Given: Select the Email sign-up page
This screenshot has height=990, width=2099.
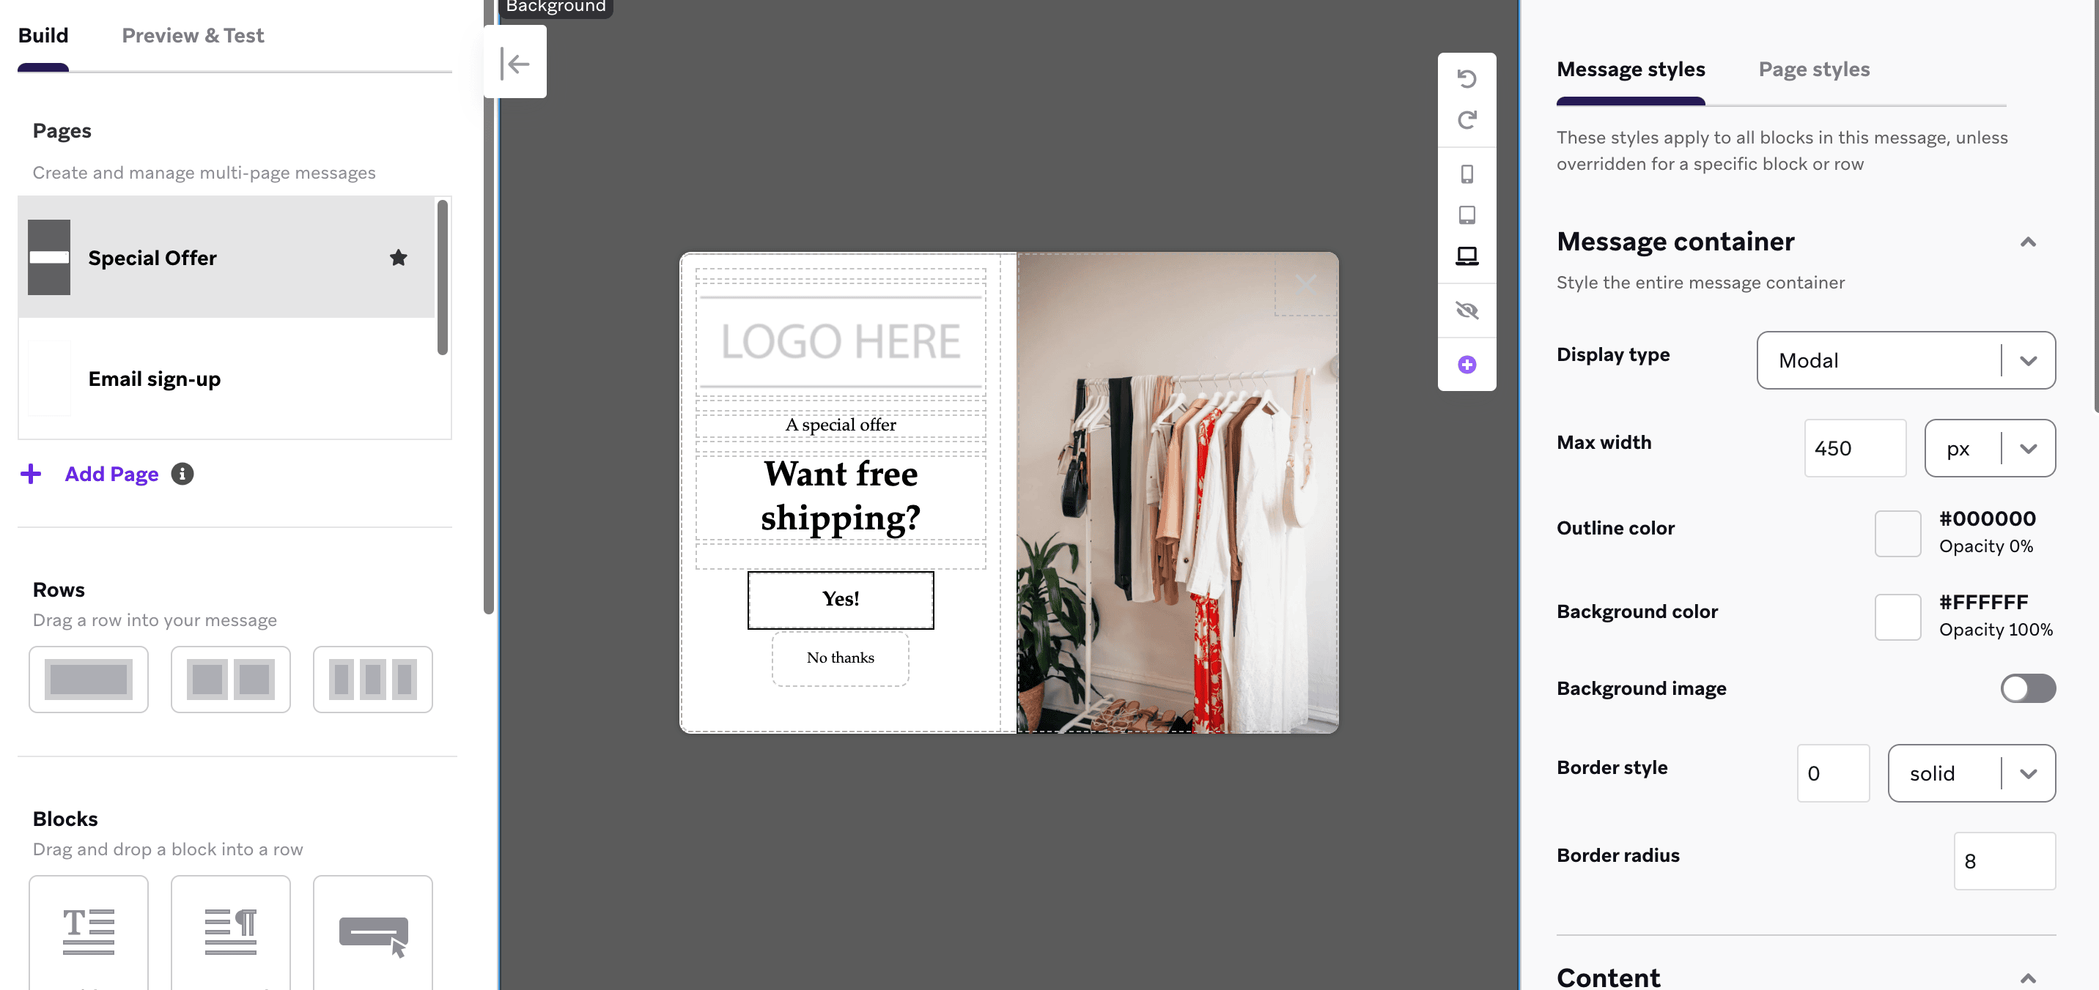Looking at the screenshot, I should point(154,378).
